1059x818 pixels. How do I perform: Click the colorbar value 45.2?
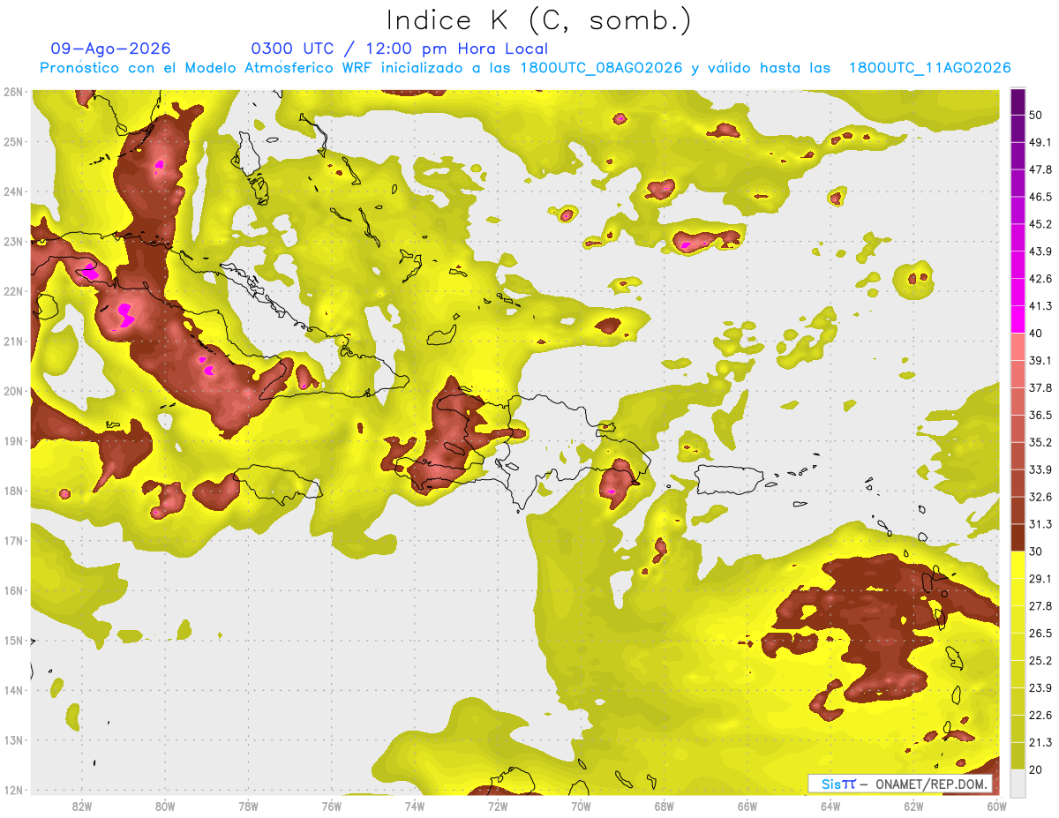pyautogui.click(x=1040, y=225)
